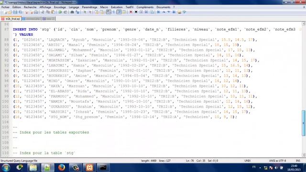The height and width of the screenshot is (172, 306).
Task: Cut the selection with the scissors icon
Action: click(43, 12)
